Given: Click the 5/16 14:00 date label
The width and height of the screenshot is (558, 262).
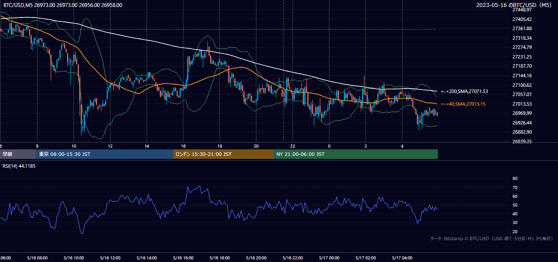Looking at the screenshot, I should 146,258.
